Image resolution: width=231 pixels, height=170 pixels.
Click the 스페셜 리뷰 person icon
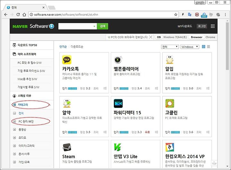point(14,96)
